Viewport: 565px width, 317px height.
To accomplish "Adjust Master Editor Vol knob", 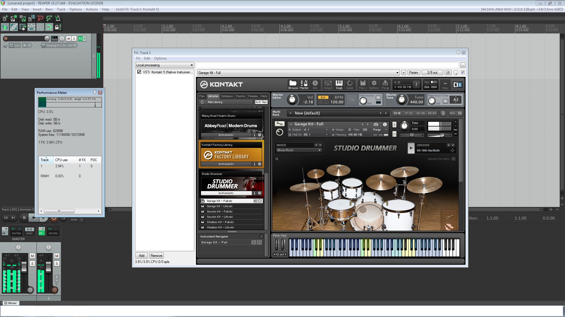I will [x=292, y=100].
